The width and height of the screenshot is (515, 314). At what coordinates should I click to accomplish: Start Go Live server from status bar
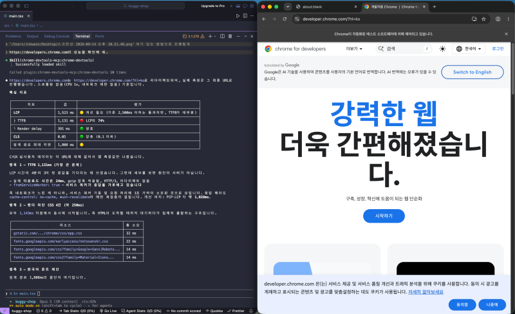point(108,311)
